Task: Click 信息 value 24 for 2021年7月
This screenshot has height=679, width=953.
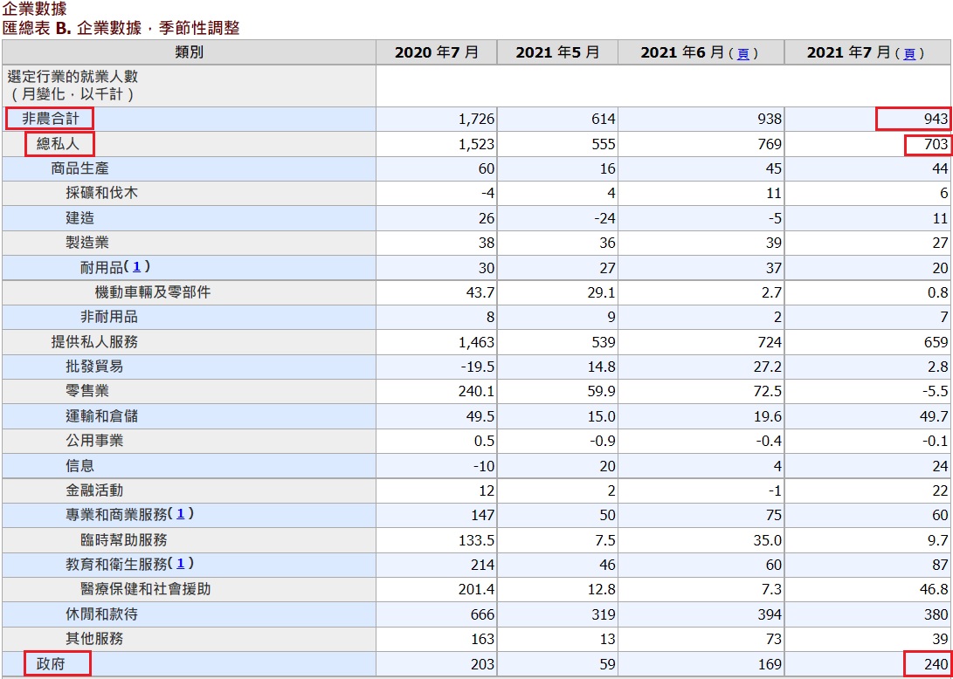Action: [941, 466]
